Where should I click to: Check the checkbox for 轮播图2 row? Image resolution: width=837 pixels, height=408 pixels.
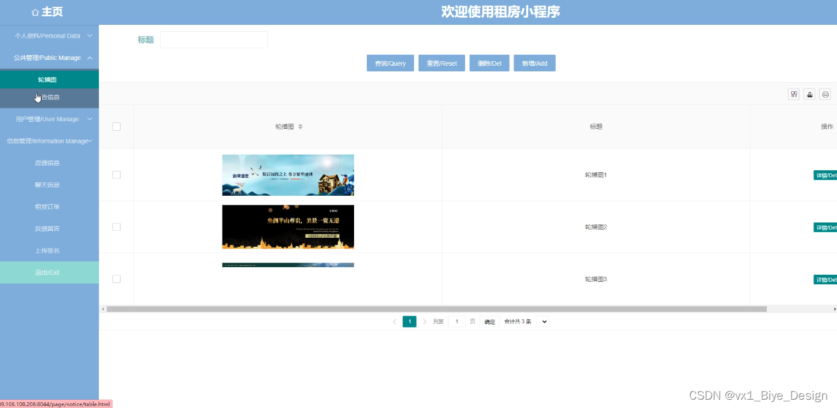click(x=116, y=227)
